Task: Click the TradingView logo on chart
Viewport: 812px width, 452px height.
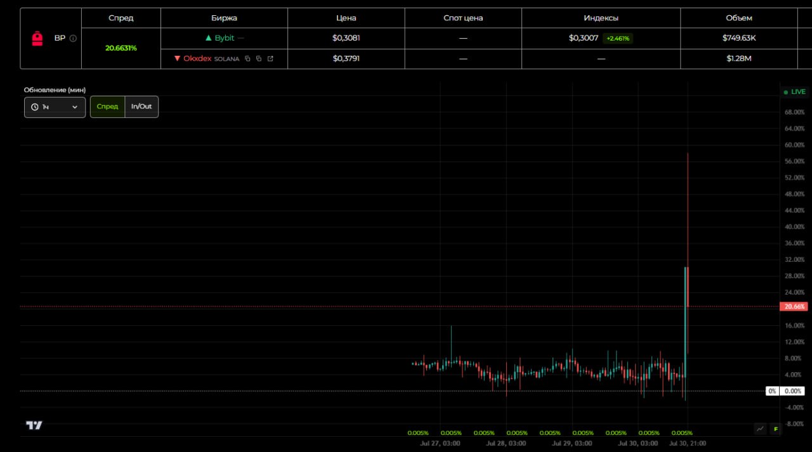Action: point(34,425)
